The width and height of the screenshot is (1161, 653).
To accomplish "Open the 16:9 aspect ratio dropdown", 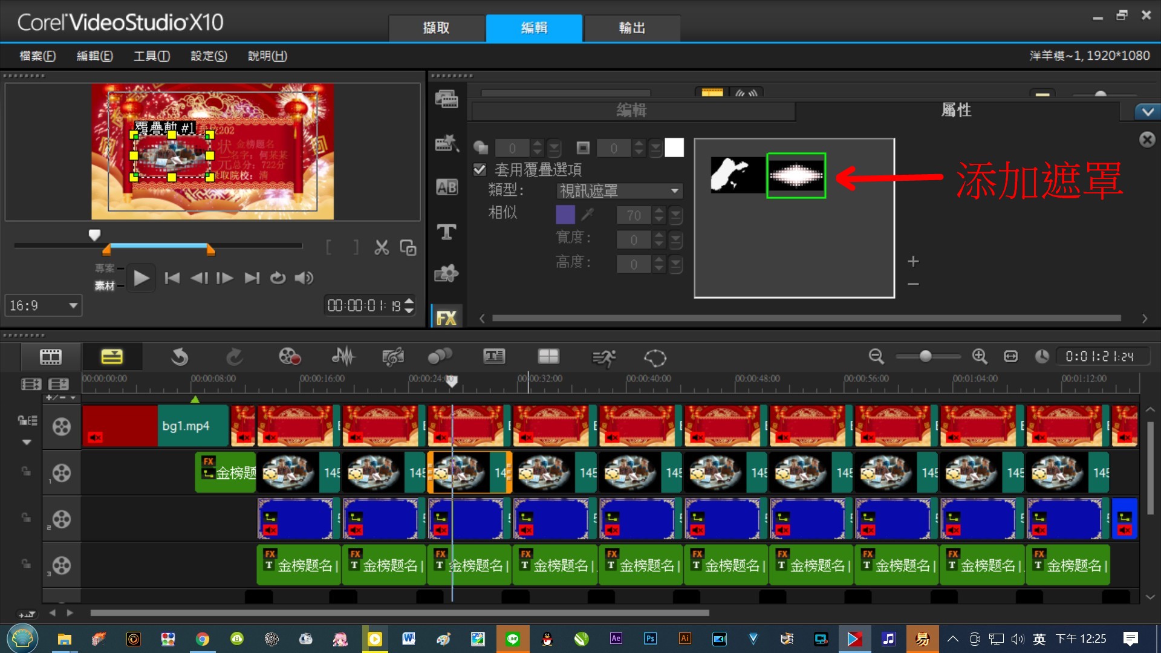I will (x=44, y=305).
